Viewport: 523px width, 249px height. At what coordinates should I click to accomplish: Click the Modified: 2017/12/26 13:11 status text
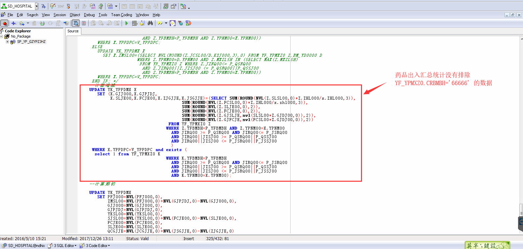point(88,238)
